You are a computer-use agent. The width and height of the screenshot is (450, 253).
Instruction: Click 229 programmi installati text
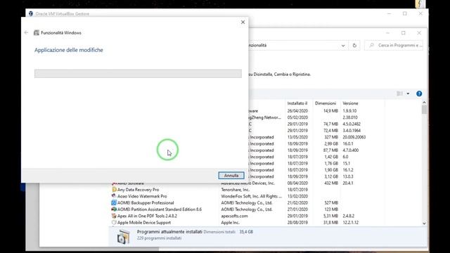pos(160,238)
